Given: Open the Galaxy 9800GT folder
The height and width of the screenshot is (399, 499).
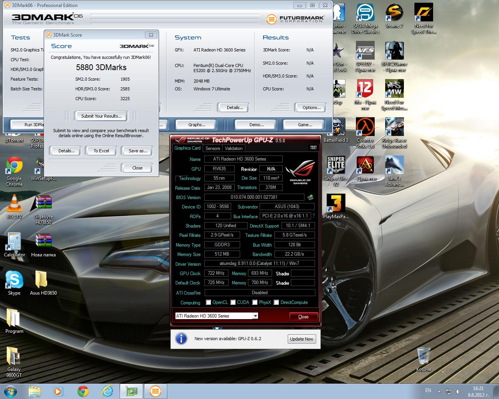Looking at the screenshot, I should (x=14, y=362).
